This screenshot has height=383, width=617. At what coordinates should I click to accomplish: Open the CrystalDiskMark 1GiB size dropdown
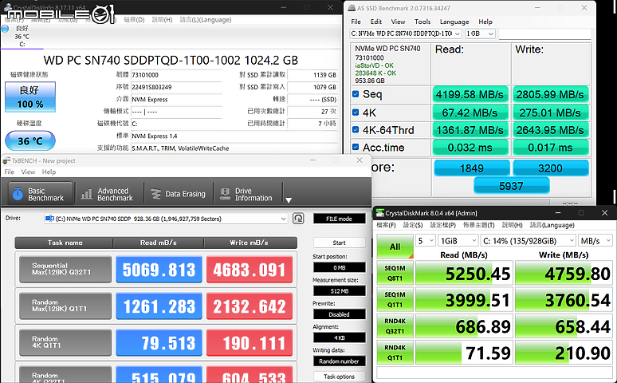coord(458,241)
